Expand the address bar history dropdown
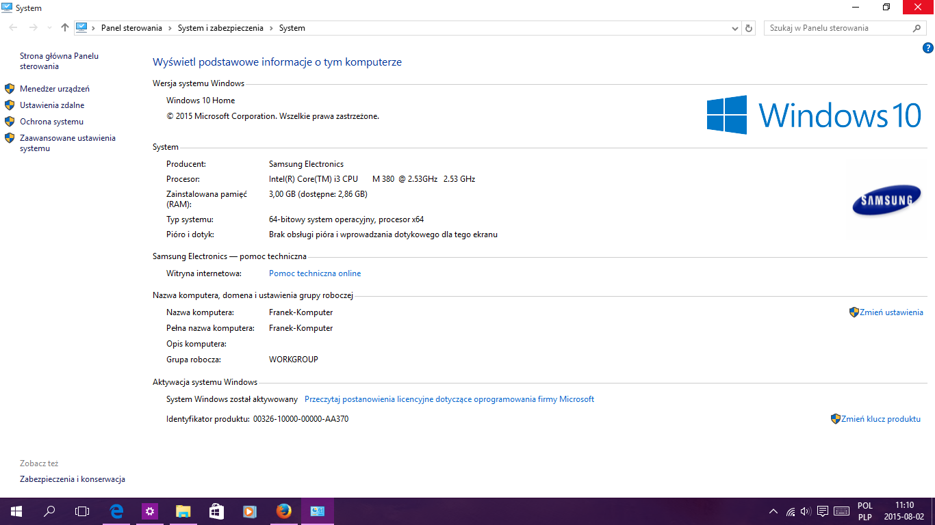Image resolution: width=935 pixels, height=525 pixels. pyautogui.click(x=735, y=28)
